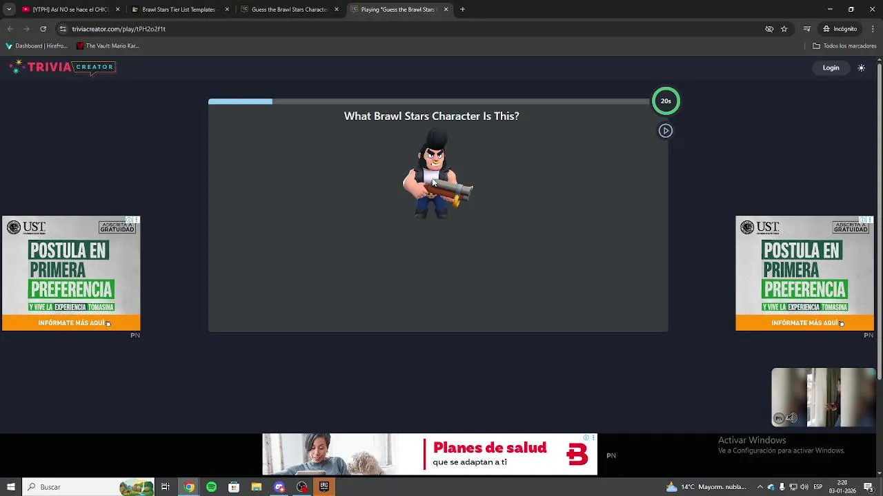The width and height of the screenshot is (883, 496).
Task: Click the network tray icon
Action: [x=793, y=487]
